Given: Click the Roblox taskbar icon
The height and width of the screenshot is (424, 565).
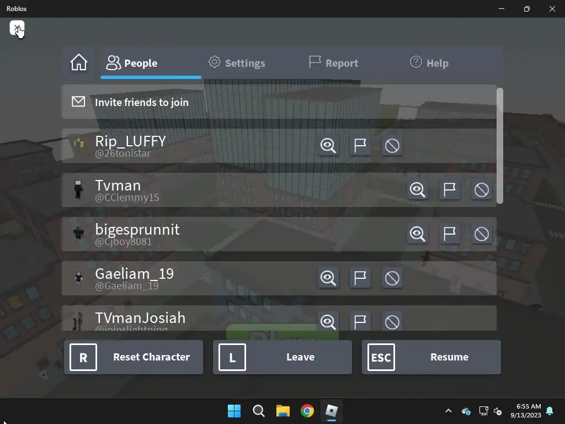Looking at the screenshot, I should (x=332, y=411).
